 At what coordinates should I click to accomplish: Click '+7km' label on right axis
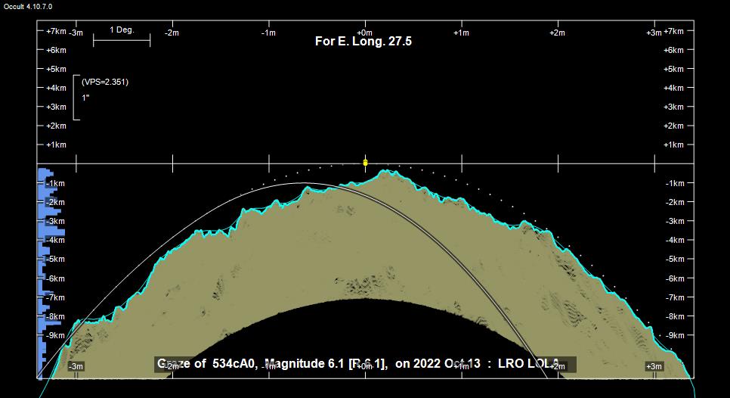[673, 31]
